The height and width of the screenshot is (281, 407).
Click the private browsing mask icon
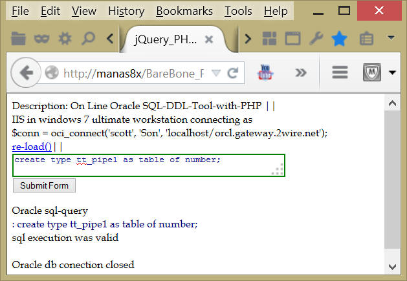41,39
